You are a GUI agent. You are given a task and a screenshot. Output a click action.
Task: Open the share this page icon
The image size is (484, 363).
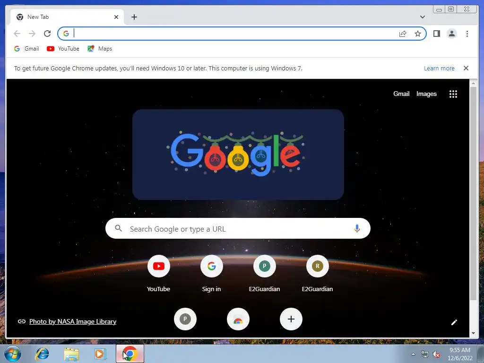click(403, 34)
